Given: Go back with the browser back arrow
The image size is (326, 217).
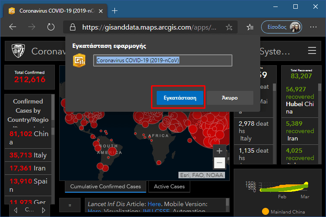Looking at the screenshot, I should [x=13, y=27].
